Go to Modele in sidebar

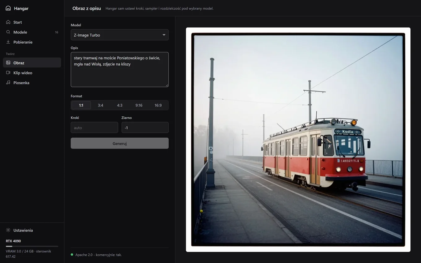coord(32,32)
